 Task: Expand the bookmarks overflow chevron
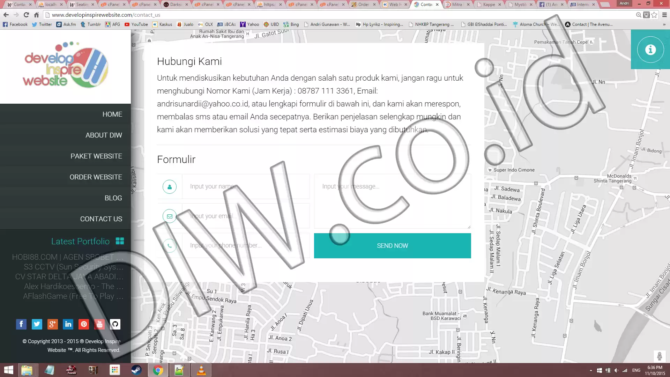(x=664, y=24)
